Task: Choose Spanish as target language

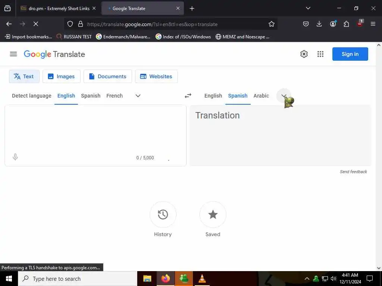Action: coord(238,96)
